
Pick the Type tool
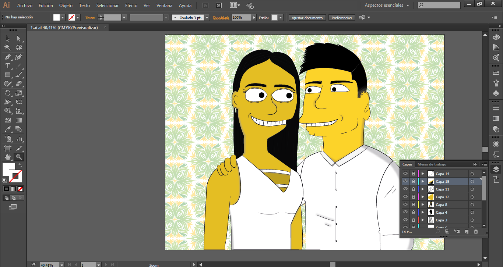click(x=8, y=66)
